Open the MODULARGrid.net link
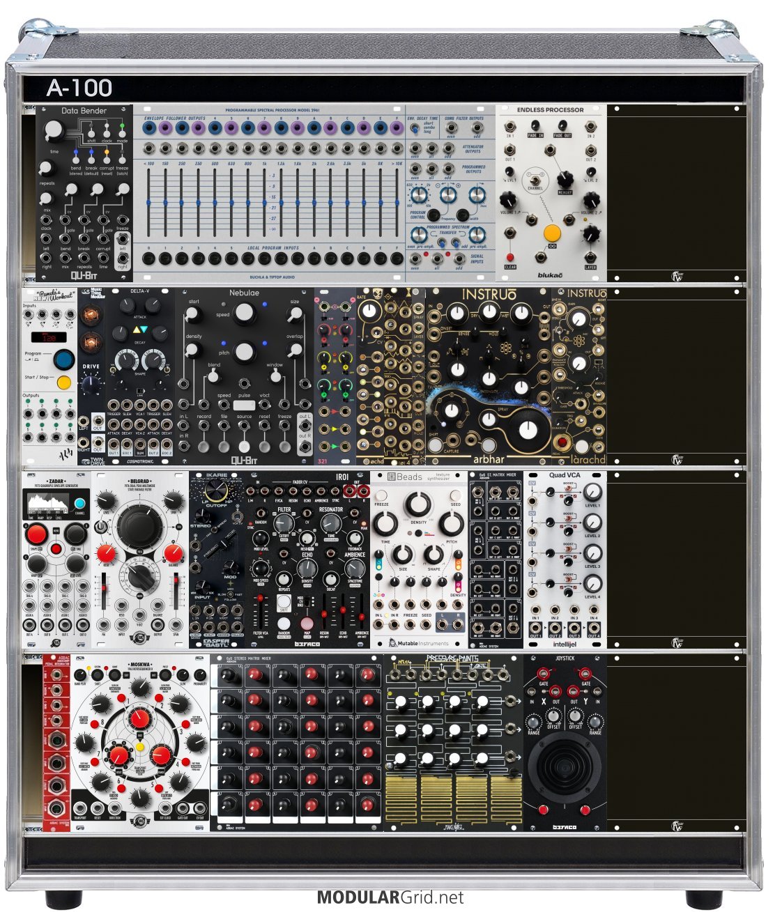 390,897
